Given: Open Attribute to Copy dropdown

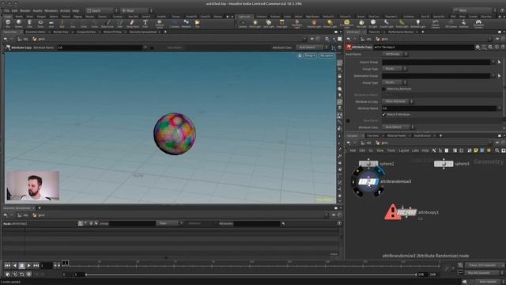Looking at the screenshot, I should (398, 101).
